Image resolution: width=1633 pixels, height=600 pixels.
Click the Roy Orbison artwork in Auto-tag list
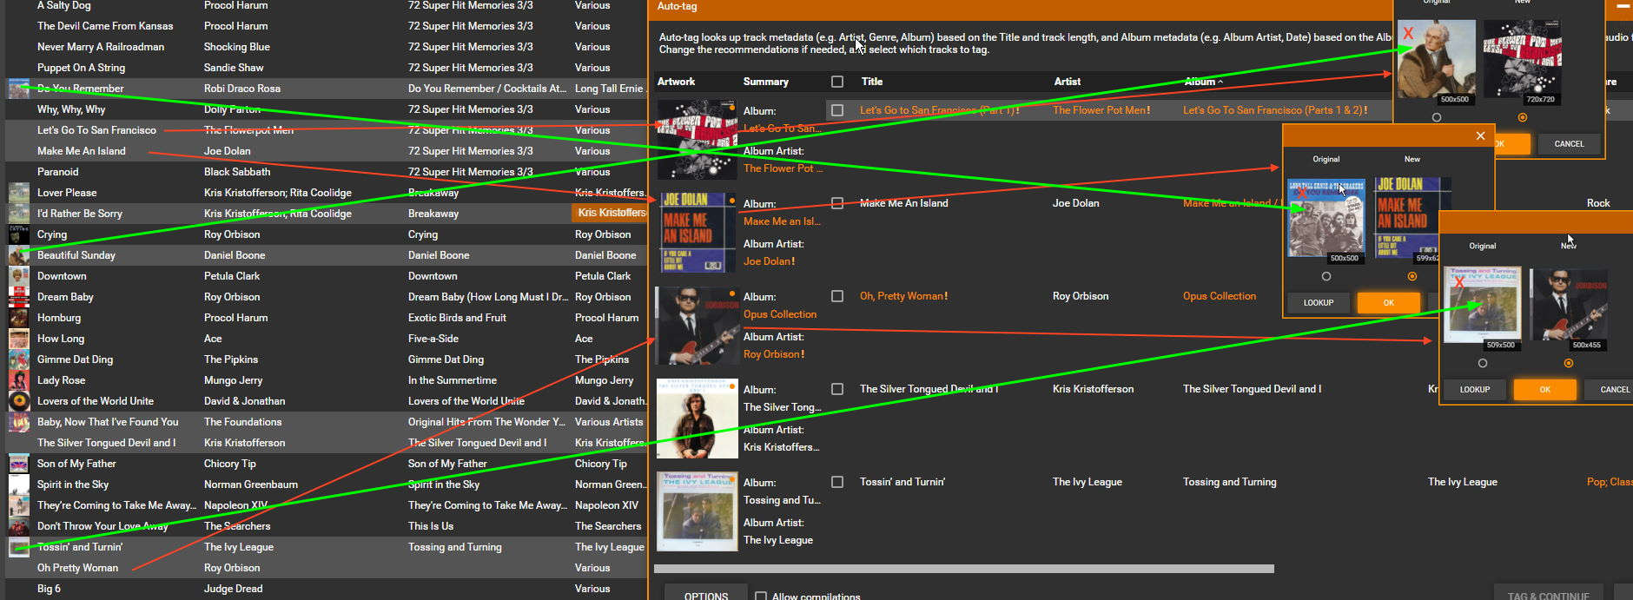tap(697, 326)
